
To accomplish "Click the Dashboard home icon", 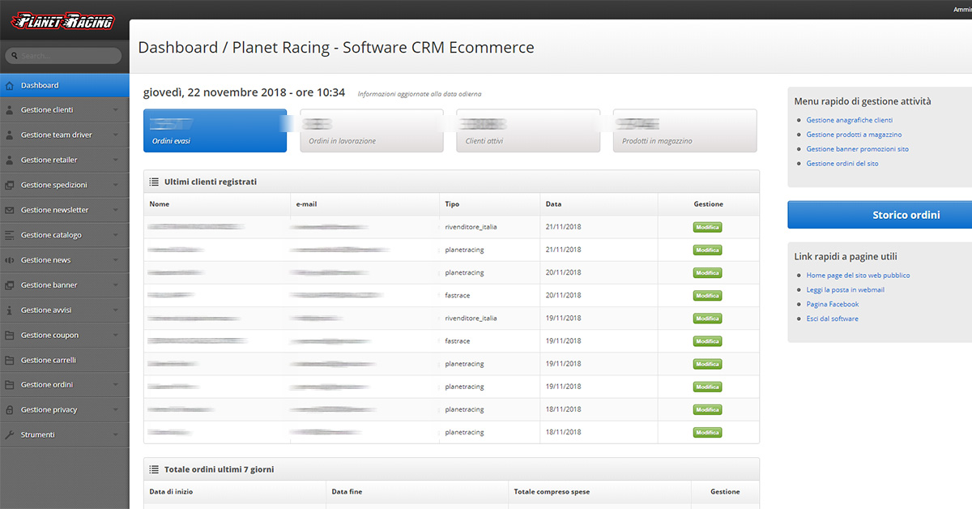I will point(10,85).
